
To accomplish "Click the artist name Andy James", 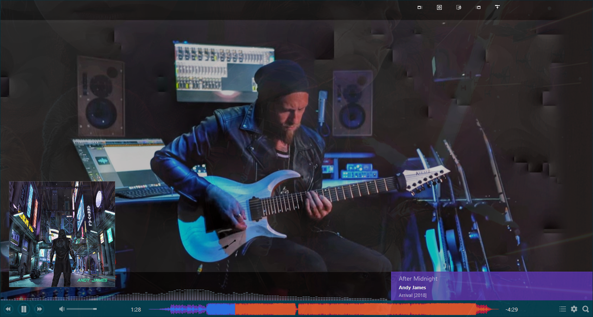I will point(412,287).
